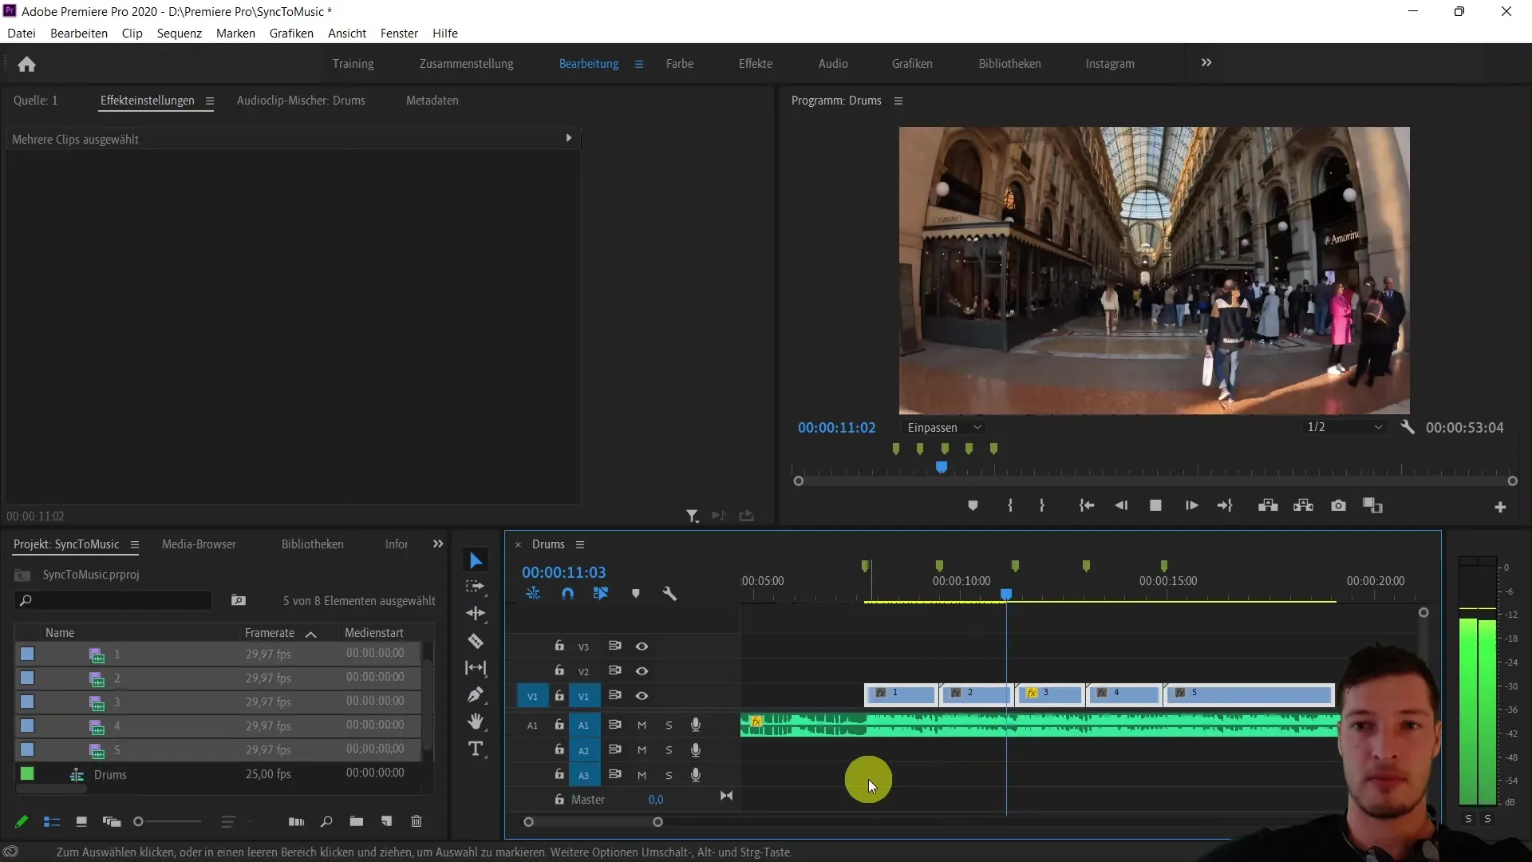Click the Extract button
This screenshot has width=1532, height=862.
tap(1303, 506)
